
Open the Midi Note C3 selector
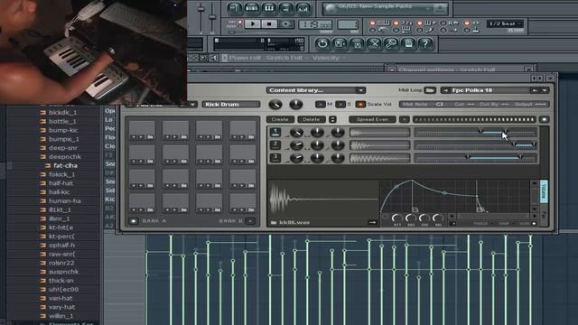[423, 105]
